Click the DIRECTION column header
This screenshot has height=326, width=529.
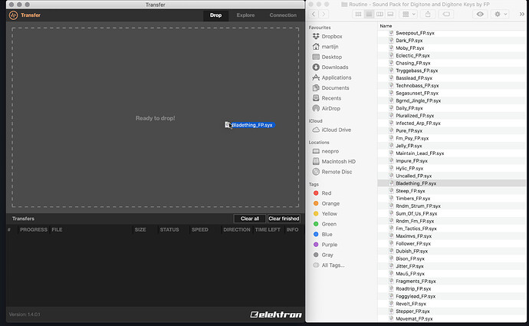coord(236,230)
